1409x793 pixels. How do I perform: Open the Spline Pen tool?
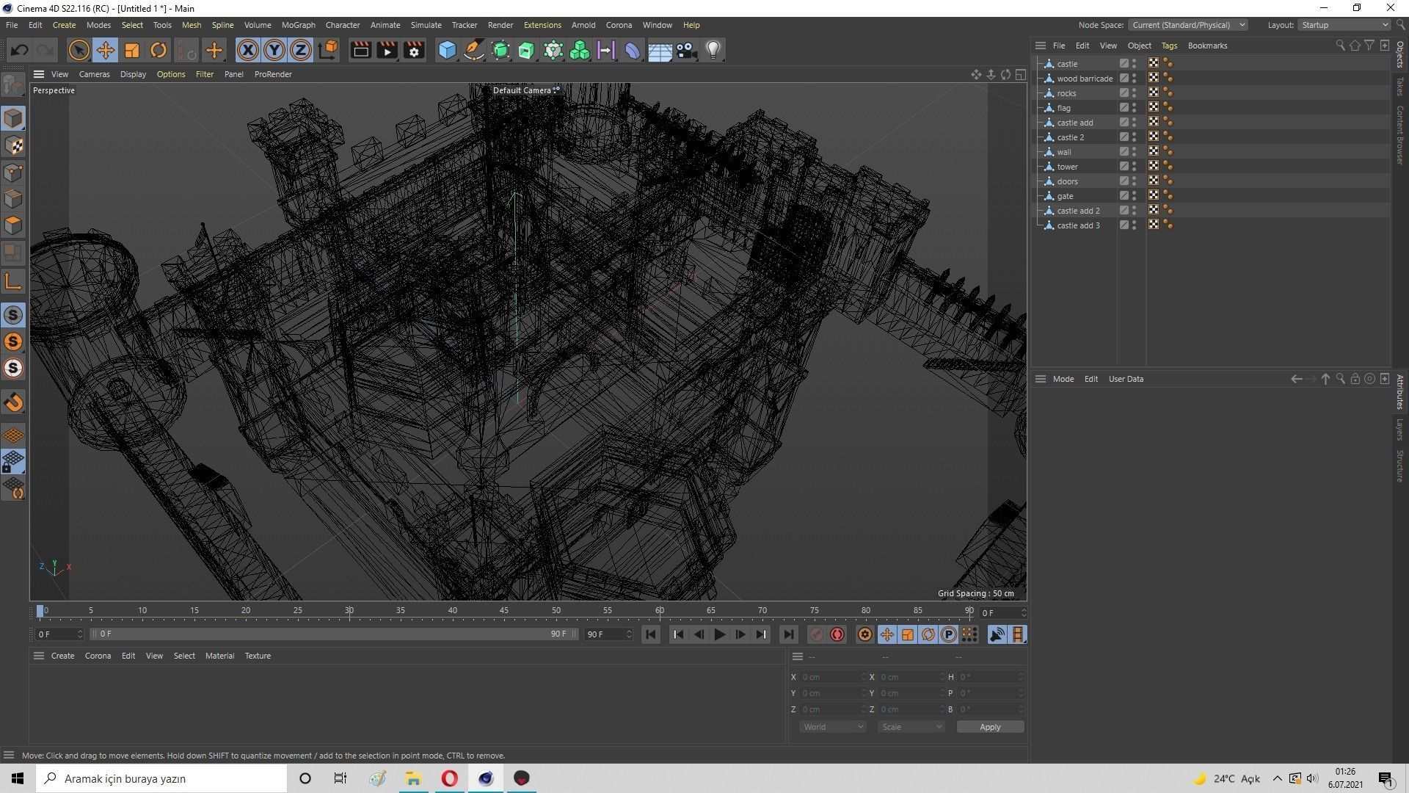click(474, 50)
